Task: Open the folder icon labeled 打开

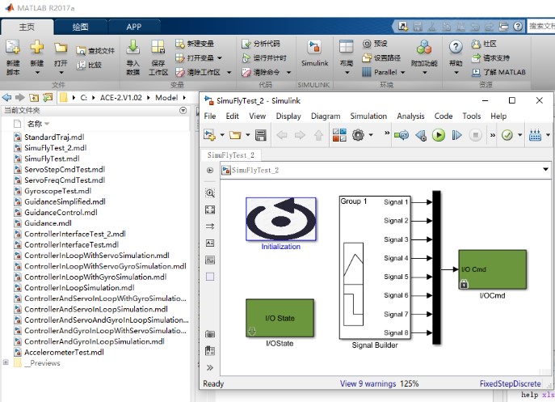Action: tap(61, 48)
